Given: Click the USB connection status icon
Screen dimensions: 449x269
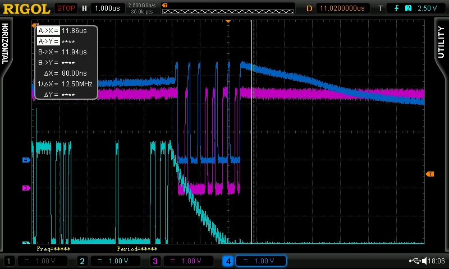Looking at the screenshot, I should pos(415,261).
